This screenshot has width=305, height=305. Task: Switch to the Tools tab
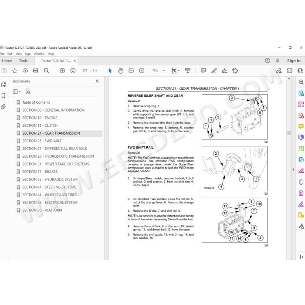(x=24, y=61)
